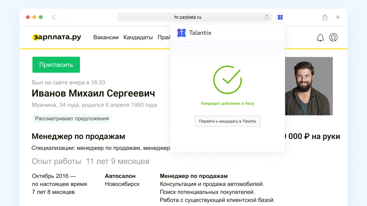Click the Рассматривает предложения status badge
The width and height of the screenshot is (367, 206).
tap(72, 119)
